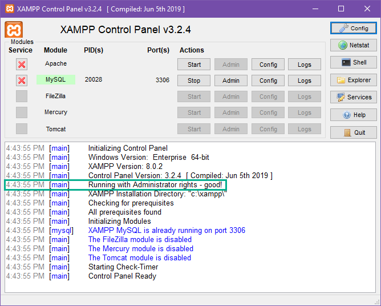
Task: Toggle the Mercury service checkbox
Action: [22, 112]
